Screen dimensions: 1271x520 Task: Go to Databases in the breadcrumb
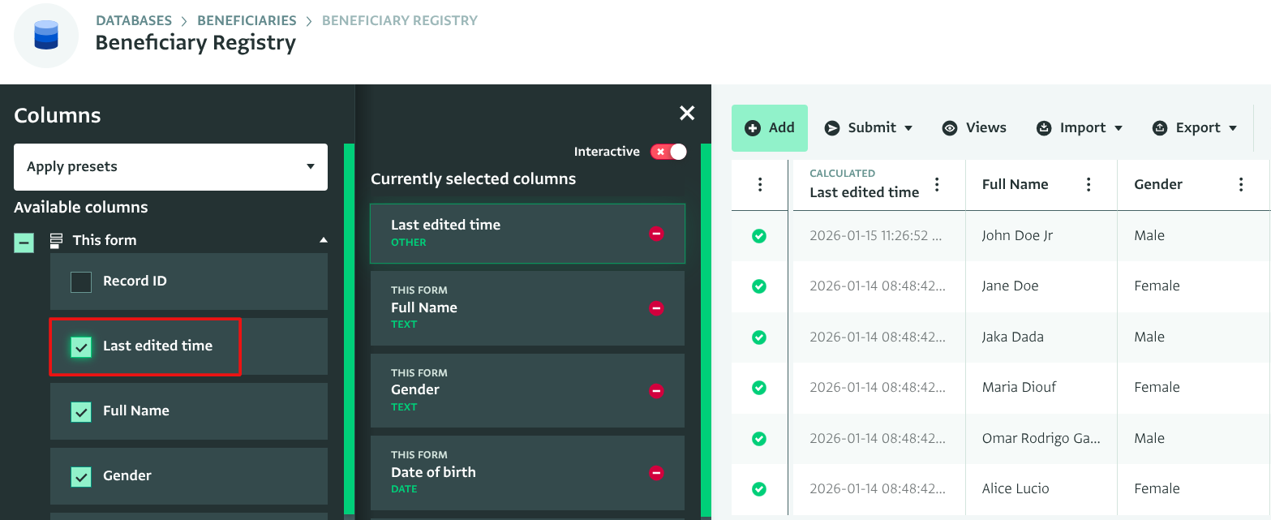pos(134,20)
